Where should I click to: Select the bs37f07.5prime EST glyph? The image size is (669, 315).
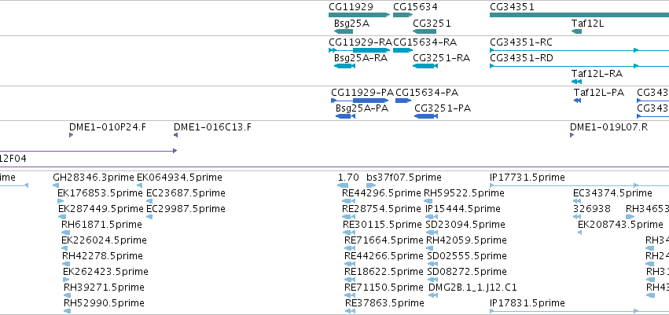pos(371,185)
